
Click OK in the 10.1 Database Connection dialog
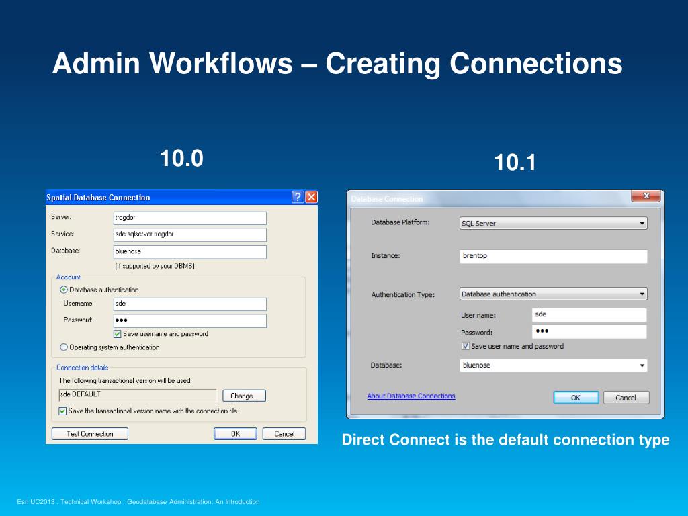(x=576, y=398)
